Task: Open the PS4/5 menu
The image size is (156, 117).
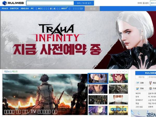Action: click(5, 9)
